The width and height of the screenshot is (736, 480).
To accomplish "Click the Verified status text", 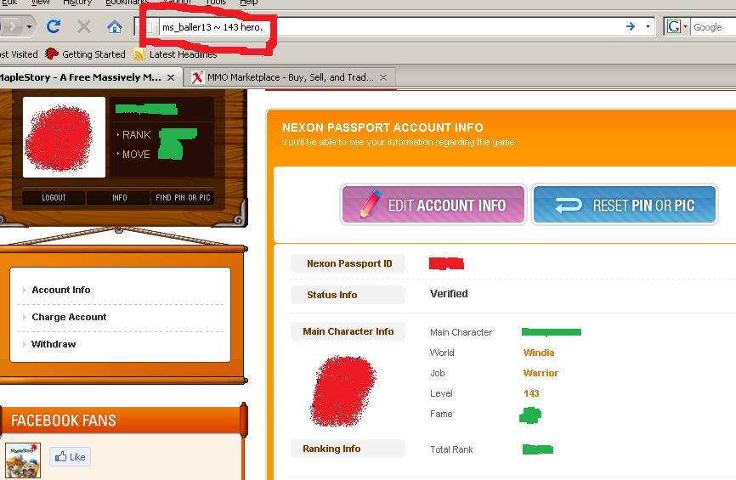I will (449, 294).
